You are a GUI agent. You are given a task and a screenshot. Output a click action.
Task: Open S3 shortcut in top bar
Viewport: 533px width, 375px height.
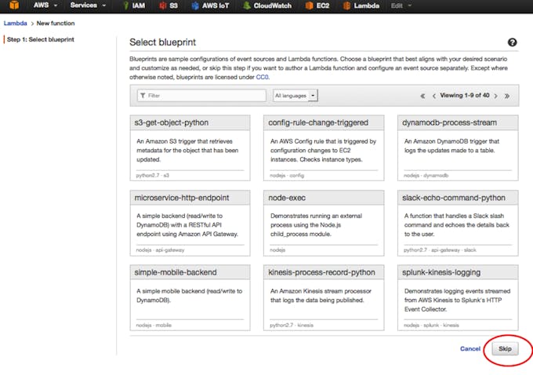click(x=169, y=5)
